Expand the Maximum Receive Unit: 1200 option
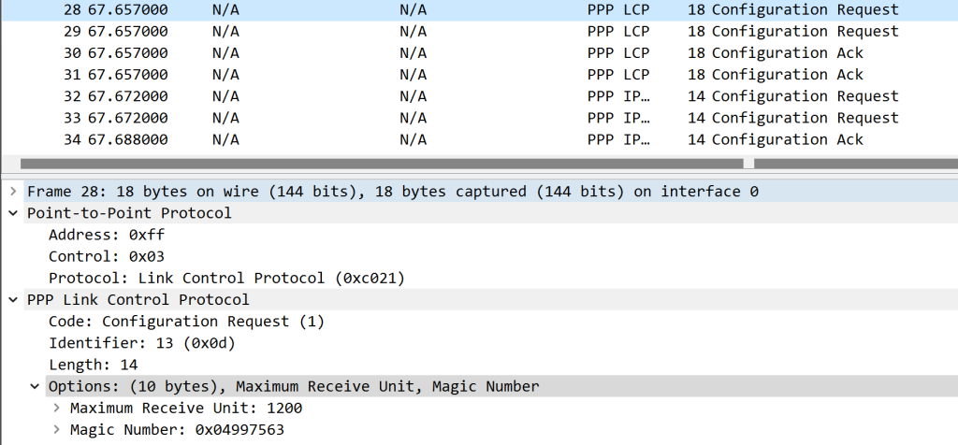The height and width of the screenshot is (445, 958). [x=56, y=409]
